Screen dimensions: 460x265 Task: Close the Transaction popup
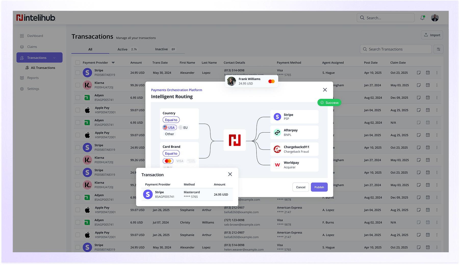coord(230,174)
